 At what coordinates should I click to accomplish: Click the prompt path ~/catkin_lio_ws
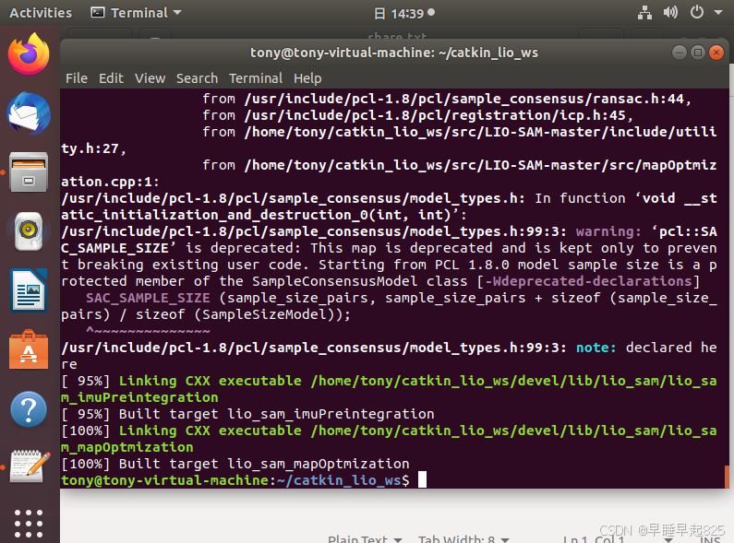(339, 480)
